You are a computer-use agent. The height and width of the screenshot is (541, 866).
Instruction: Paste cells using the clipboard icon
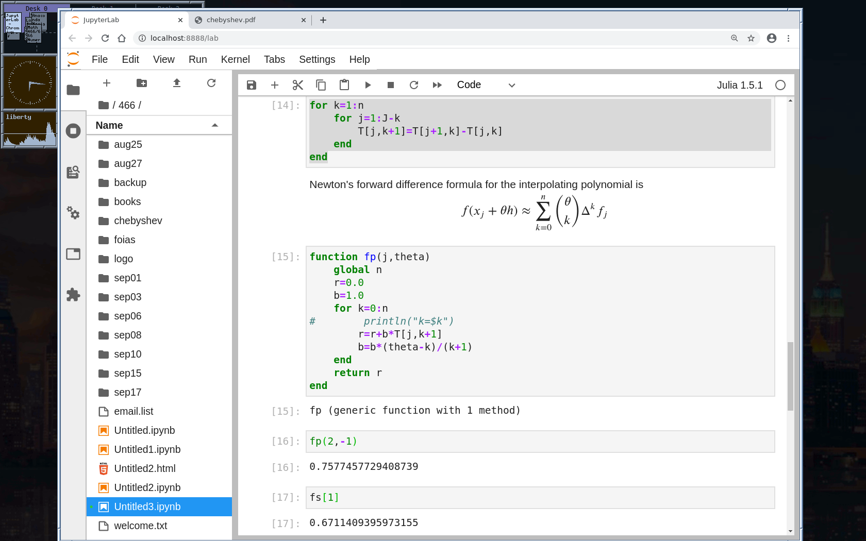(x=344, y=85)
